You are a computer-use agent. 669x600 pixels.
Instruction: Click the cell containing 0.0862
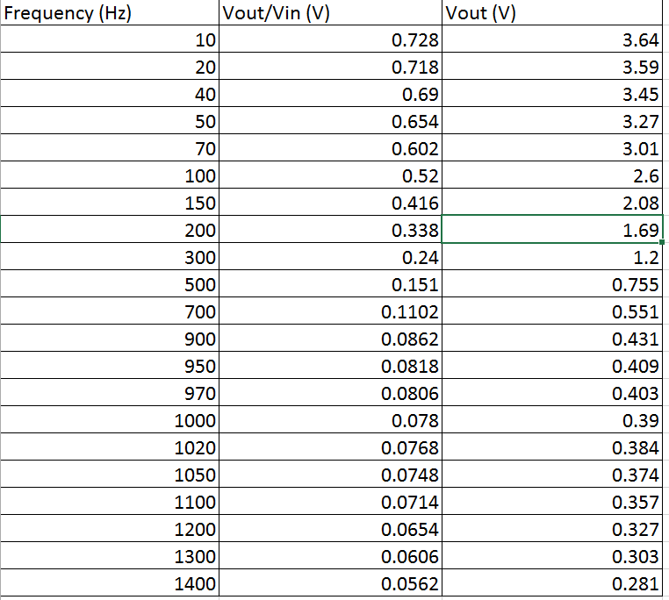coord(330,339)
